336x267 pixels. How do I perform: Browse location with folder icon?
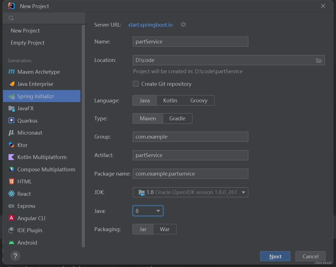[319, 60]
